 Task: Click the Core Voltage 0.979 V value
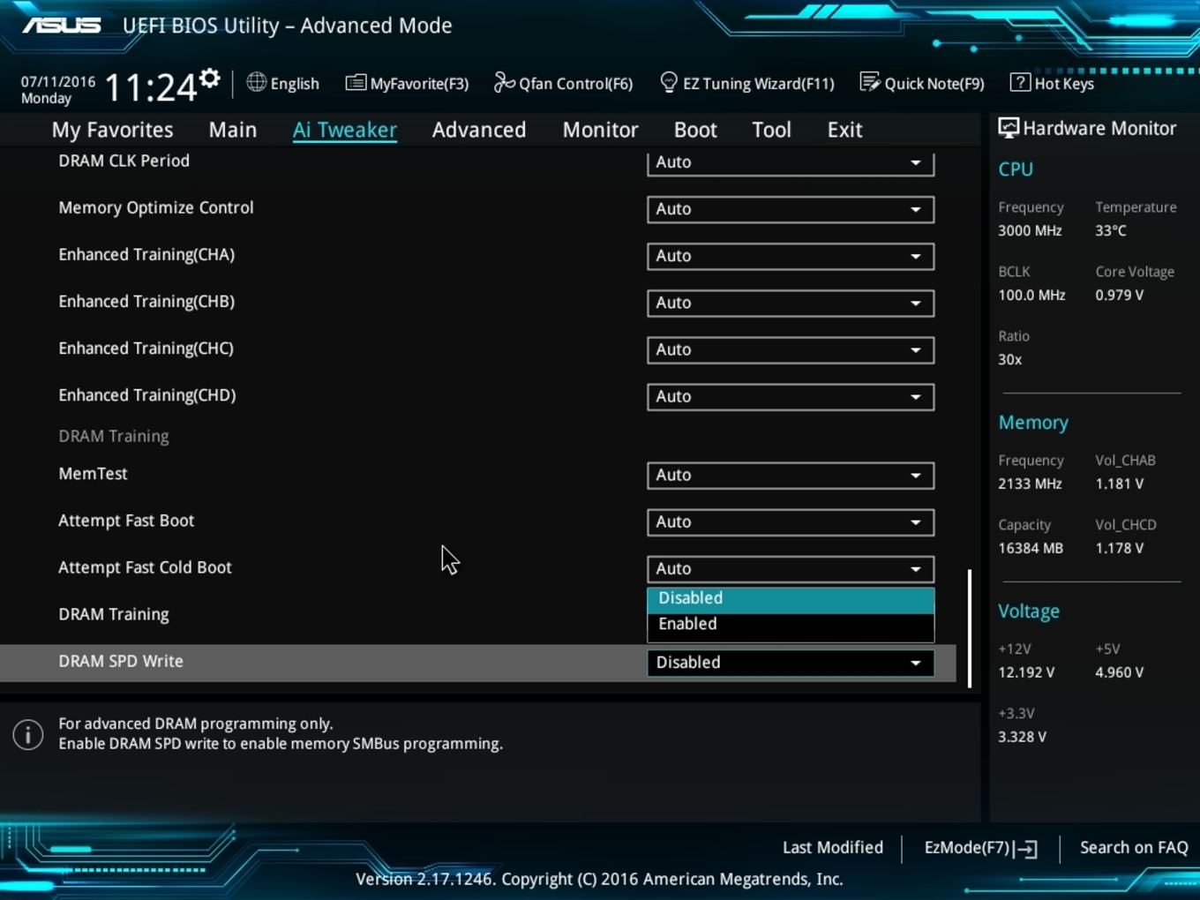(1120, 295)
